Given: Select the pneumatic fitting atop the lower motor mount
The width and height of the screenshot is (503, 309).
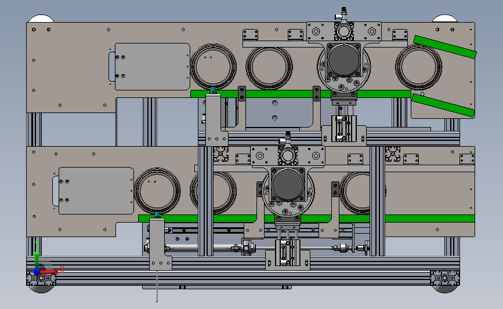Looking at the screenshot, I should click(x=286, y=138).
